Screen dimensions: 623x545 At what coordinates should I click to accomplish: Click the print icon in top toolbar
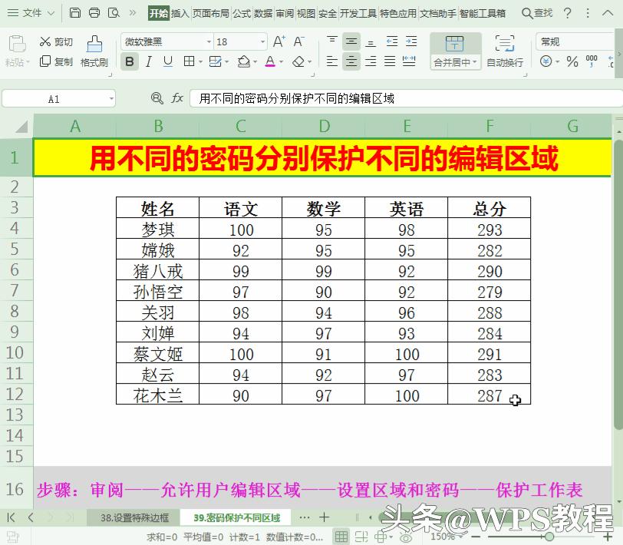click(94, 13)
